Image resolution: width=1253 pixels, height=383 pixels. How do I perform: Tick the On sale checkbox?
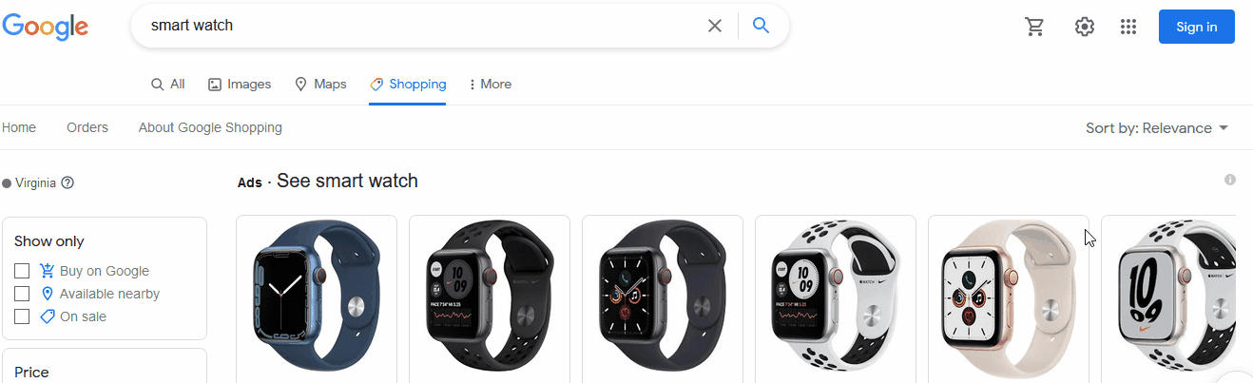tap(22, 316)
